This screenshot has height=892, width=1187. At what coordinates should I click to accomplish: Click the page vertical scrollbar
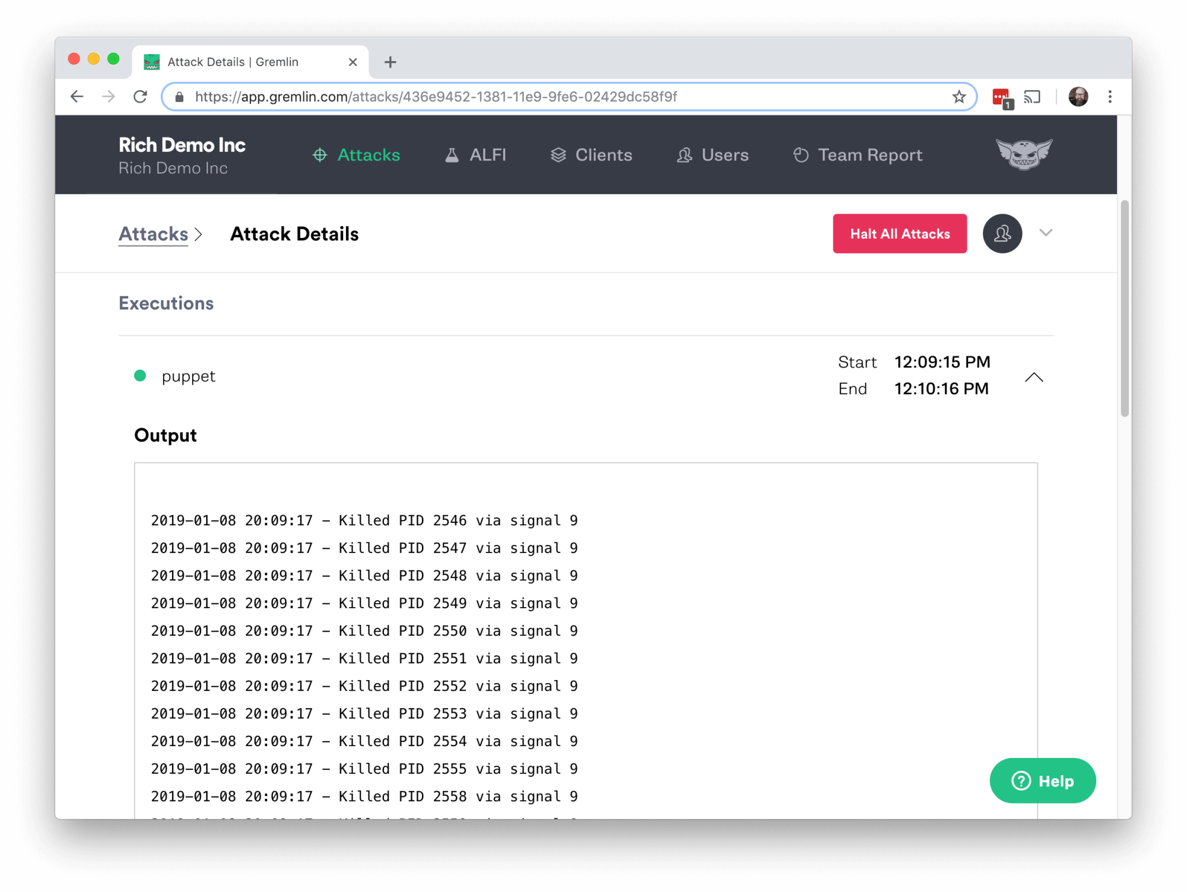tap(1124, 309)
